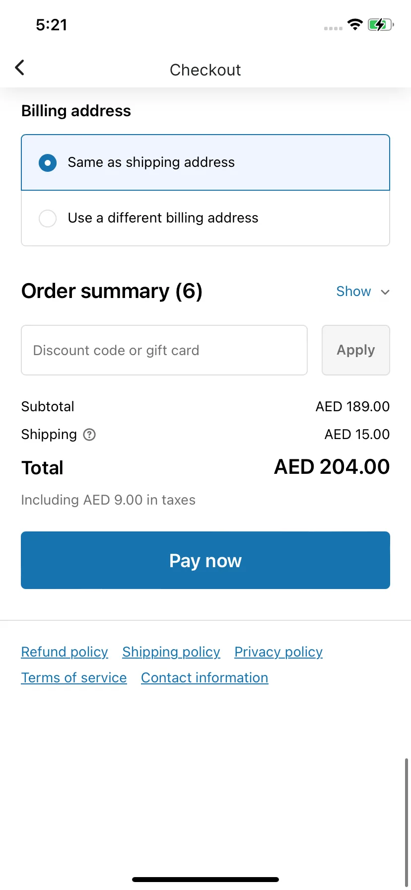View the Privacy policy link
Viewport: 411px width, 890px height.
(278, 652)
